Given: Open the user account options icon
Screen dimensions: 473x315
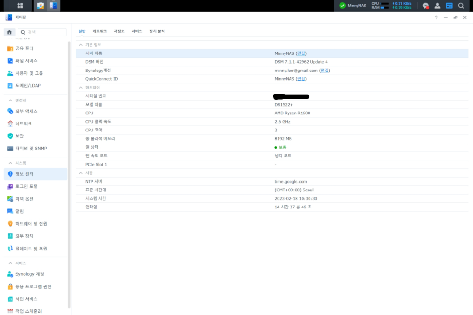Looking at the screenshot, I should (437, 6).
